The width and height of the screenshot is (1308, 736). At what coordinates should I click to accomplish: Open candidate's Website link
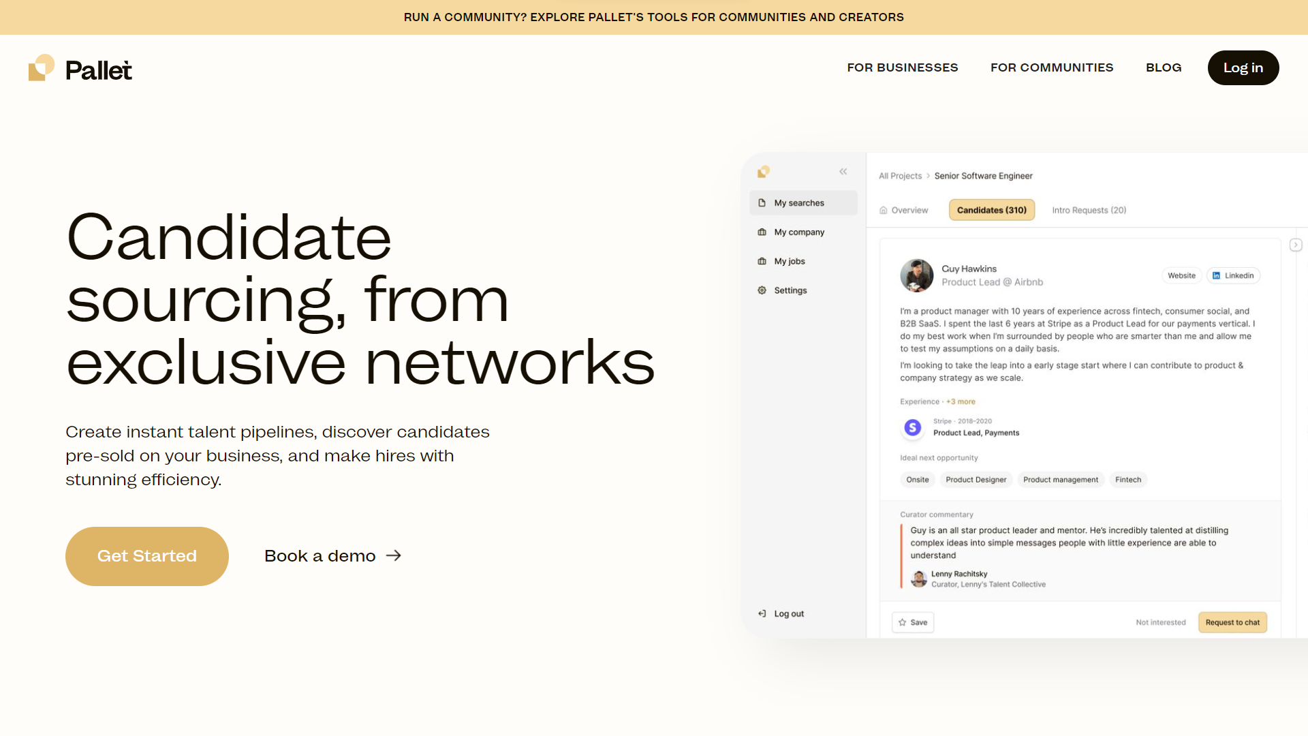(1181, 276)
